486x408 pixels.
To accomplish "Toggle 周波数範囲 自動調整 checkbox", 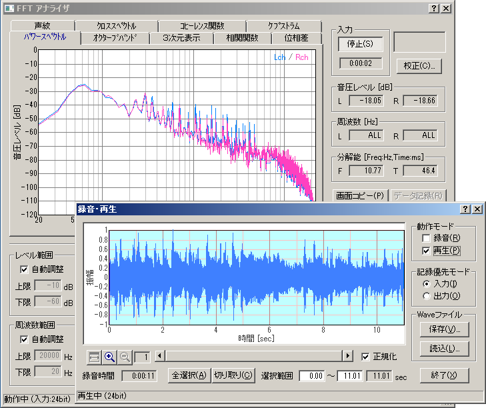I will pos(24,339).
